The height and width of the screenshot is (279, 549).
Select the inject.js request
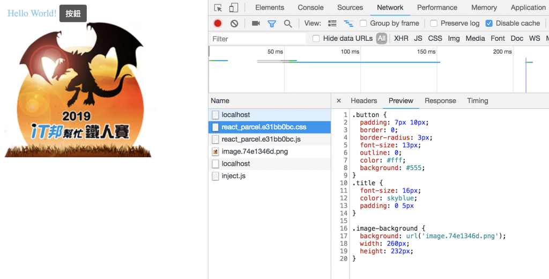[270, 176]
